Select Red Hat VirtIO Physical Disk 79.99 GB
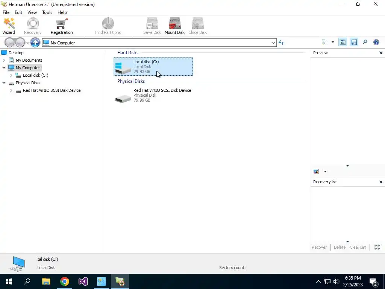 [x=153, y=95]
